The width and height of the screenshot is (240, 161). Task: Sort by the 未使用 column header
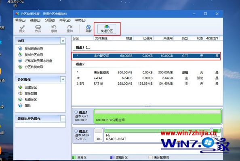point(164,38)
